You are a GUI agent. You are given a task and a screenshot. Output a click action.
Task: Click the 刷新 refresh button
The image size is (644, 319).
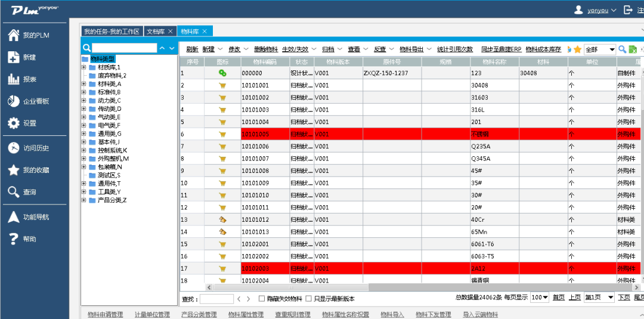192,49
